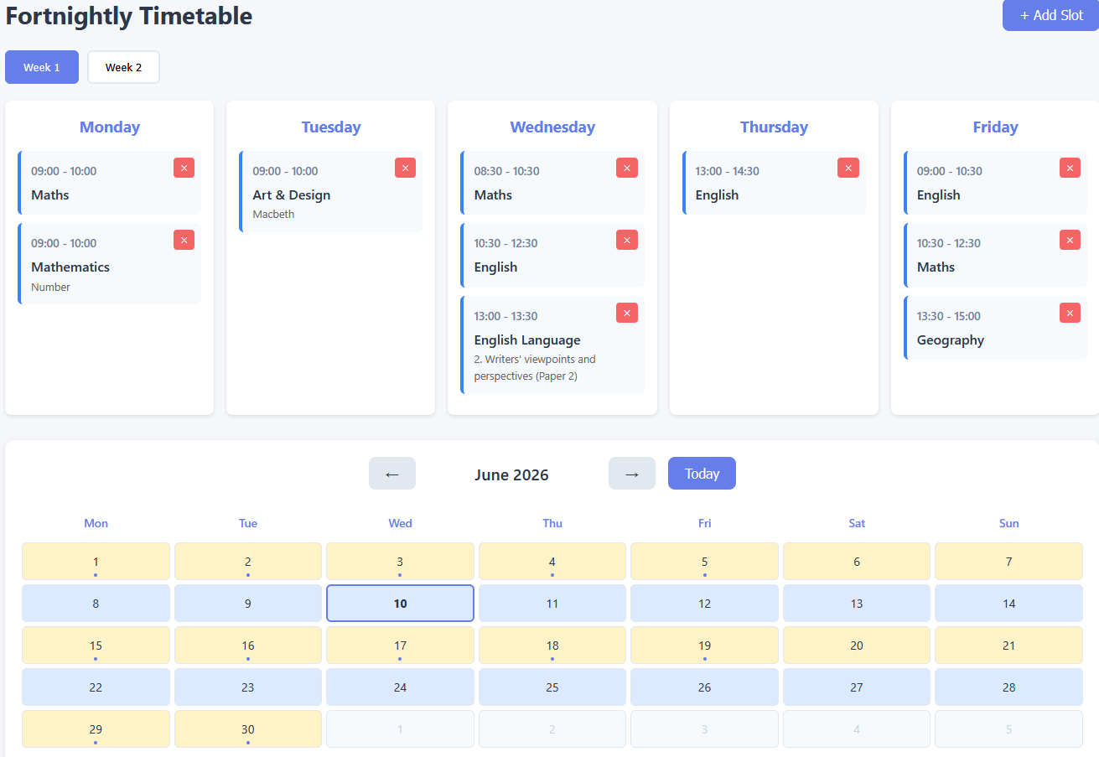Pick June 20 calendar cell
This screenshot has height=757, width=1099.
click(857, 646)
